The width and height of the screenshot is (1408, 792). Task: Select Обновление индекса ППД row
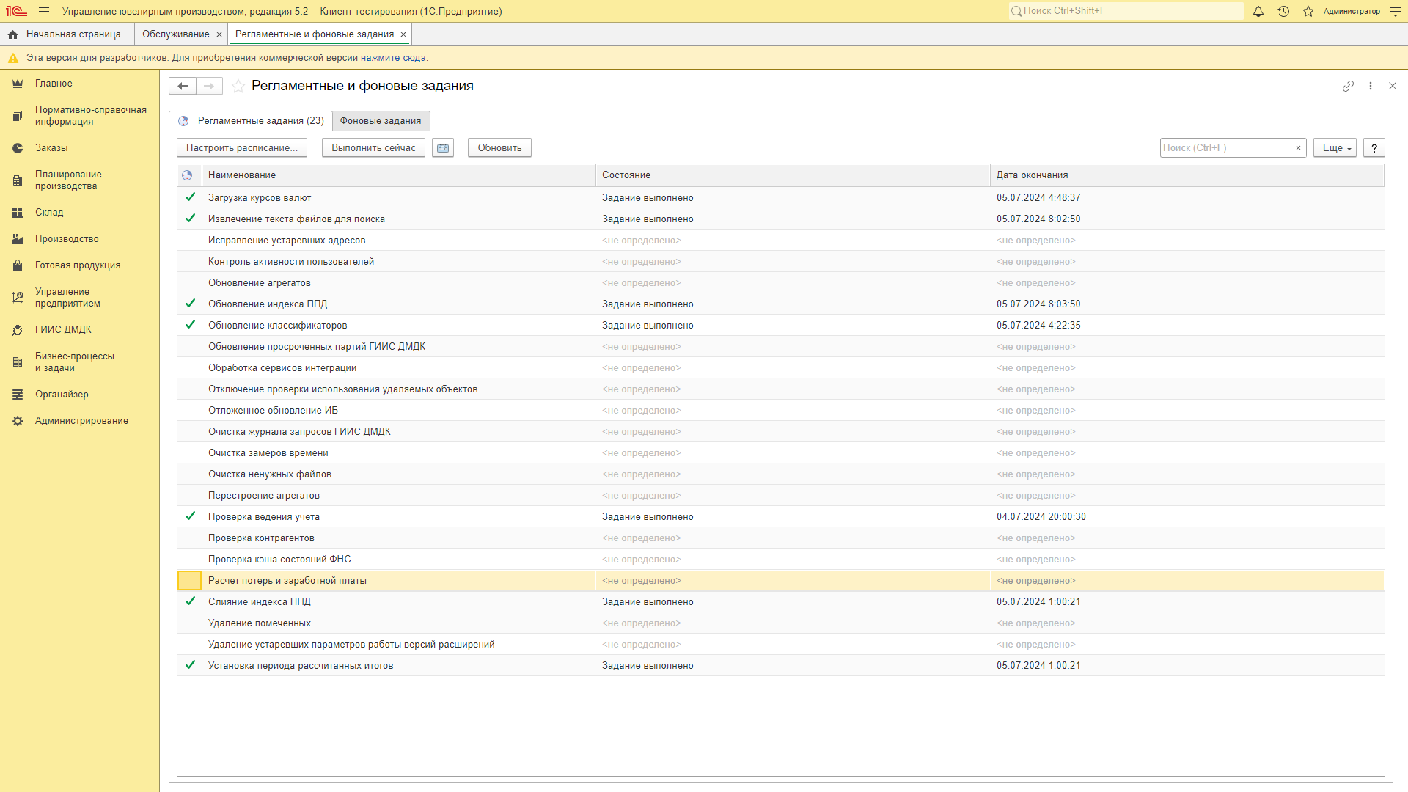[781, 304]
